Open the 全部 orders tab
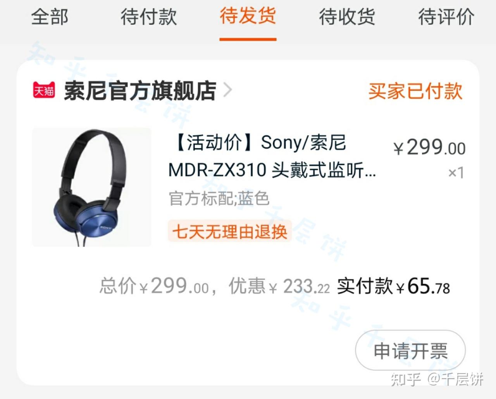This screenshot has width=496, height=399. [50, 17]
